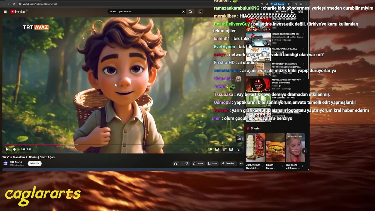Screen dimensions: 375x211
Task: Open options menu for '1998 US LRP' video
Action: pyautogui.click(x=304, y=64)
